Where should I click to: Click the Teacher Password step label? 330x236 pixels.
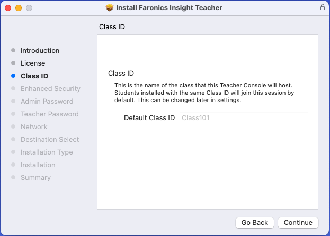(x=49, y=114)
